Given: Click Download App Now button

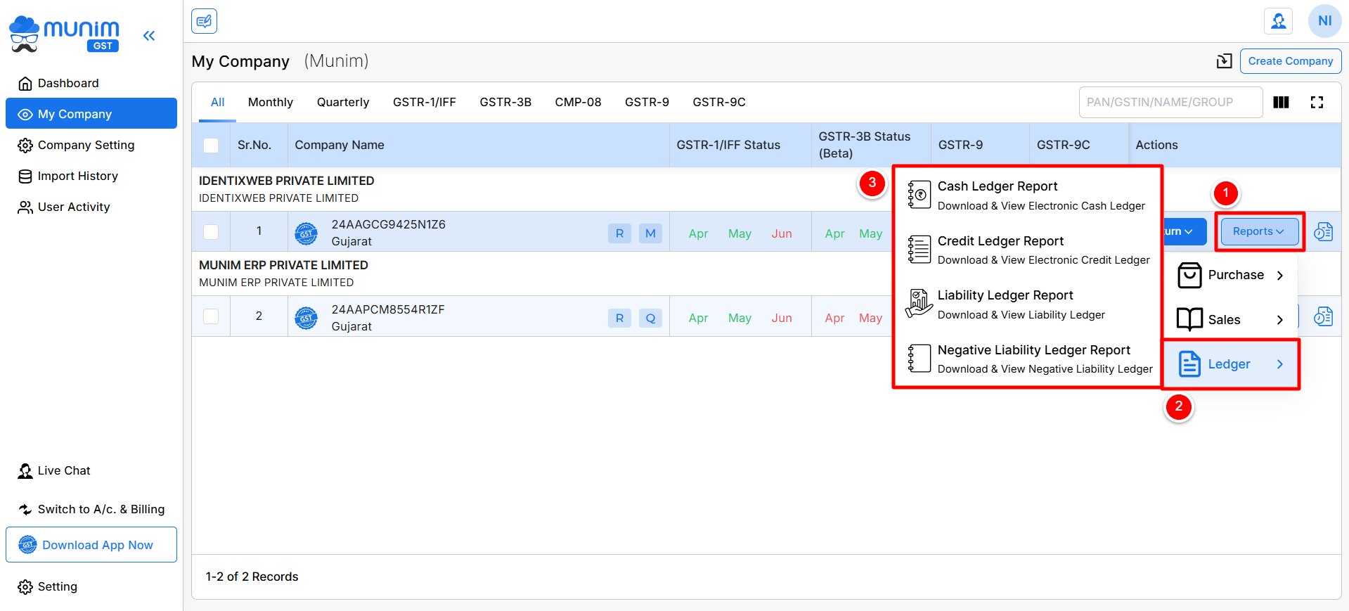Looking at the screenshot, I should pyautogui.click(x=91, y=545).
